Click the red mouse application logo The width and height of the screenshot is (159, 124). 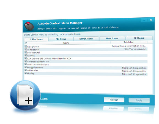(x=29, y=26)
